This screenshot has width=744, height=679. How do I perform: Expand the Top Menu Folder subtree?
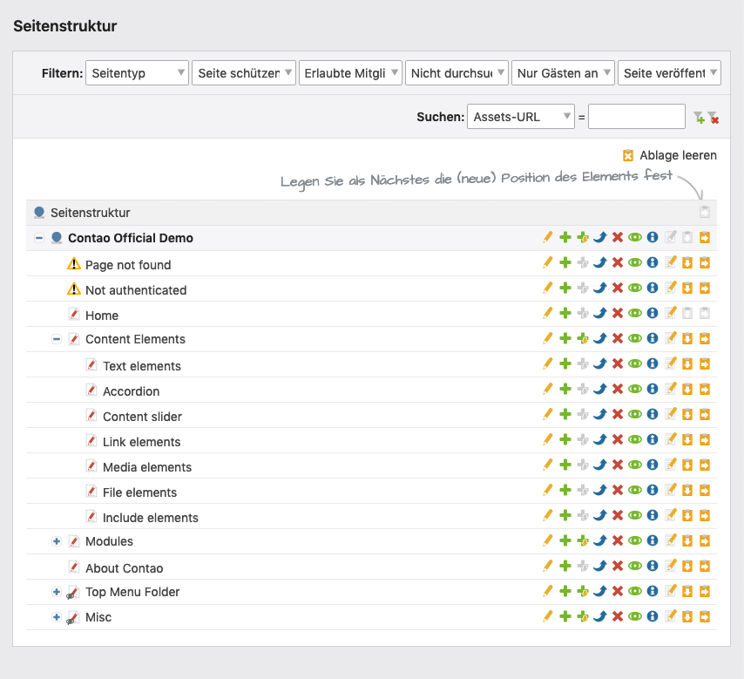57,592
